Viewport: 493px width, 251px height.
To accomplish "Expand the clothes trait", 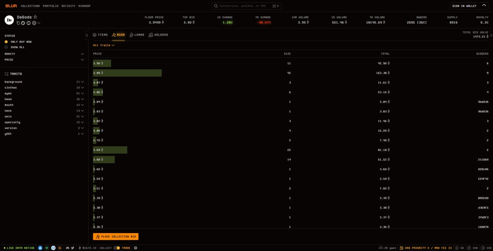I will point(44,87).
